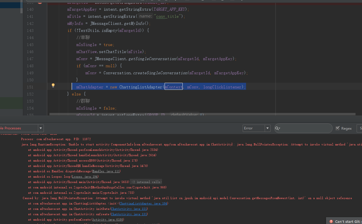The height and width of the screenshot is (224, 362).
Task: Click the search magnifier icon in logcat filter
Action: coord(277,128)
